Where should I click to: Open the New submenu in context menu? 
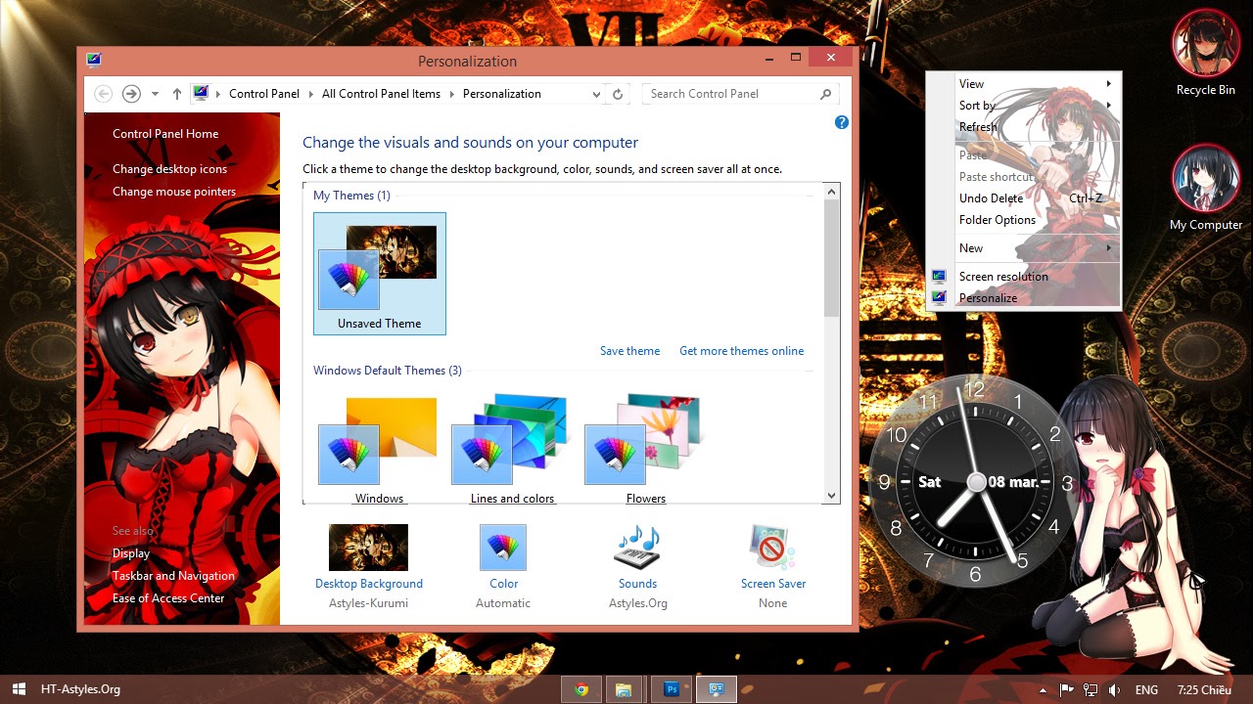(1024, 248)
